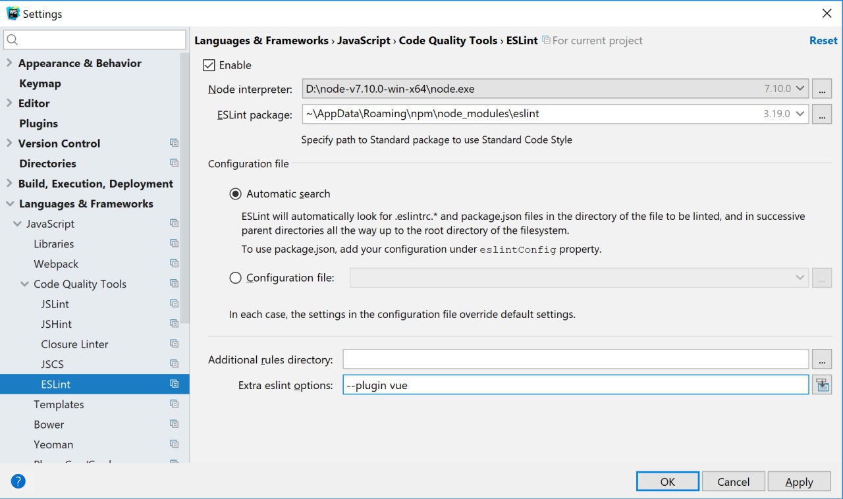Select the Automatic search radio button
843x499 pixels.
(x=235, y=194)
